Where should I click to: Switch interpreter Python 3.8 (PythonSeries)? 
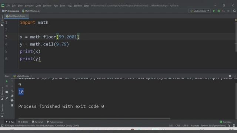click(213, 126)
